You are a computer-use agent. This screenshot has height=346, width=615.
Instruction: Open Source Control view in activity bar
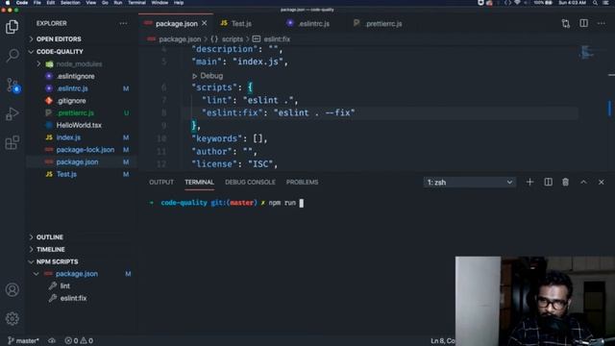(x=12, y=85)
